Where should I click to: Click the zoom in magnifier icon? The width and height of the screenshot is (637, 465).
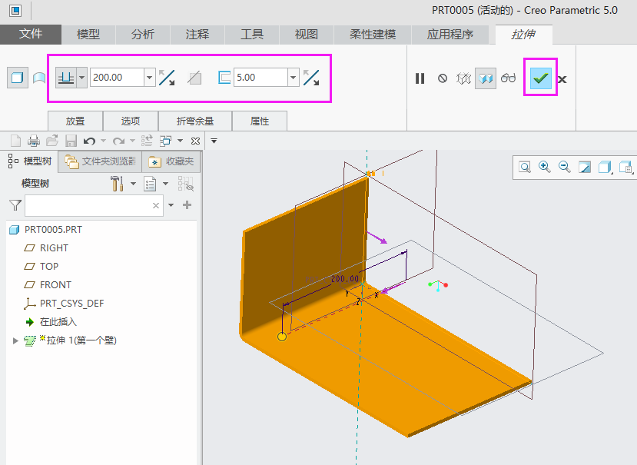click(x=545, y=167)
